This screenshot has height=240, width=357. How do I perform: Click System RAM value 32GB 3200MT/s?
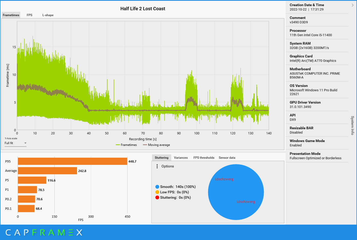click(309, 48)
